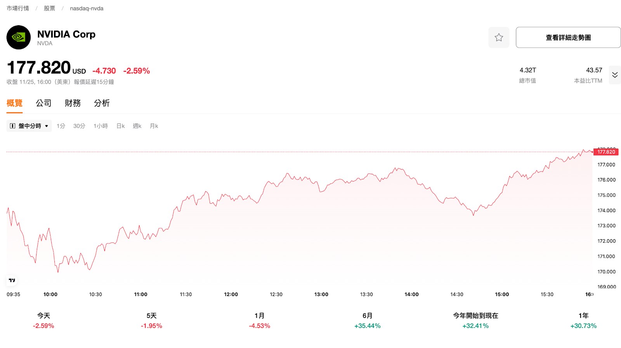Click the NVIDIA company logo

pos(18,37)
